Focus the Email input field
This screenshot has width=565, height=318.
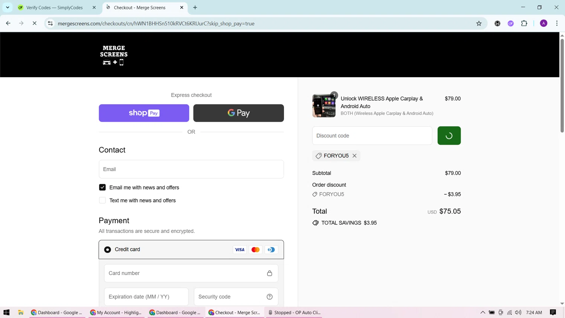coord(191,169)
